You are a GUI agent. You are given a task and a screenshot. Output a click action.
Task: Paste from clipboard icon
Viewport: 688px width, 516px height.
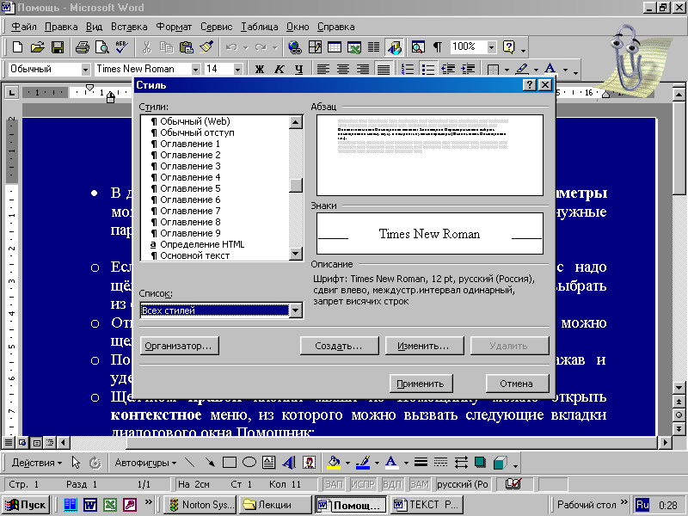[x=187, y=47]
